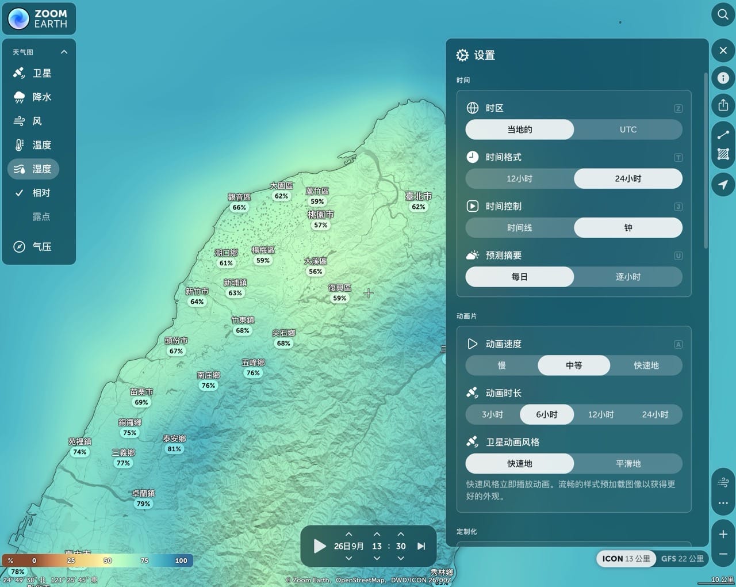The width and height of the screenshot is (736, 587).
Task: Click the locate me arrow icon
Action: (x=723, y=184)
